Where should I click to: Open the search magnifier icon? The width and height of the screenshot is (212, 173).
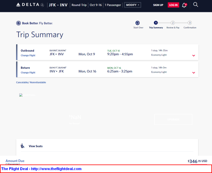click(196, 5)
